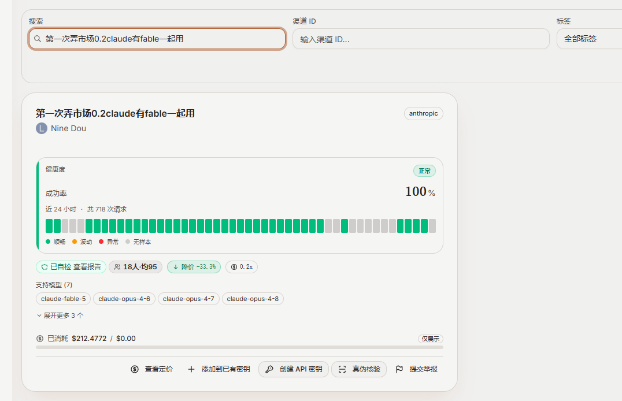Click the $212.4772 consumed amount
Viewport: 622px width, 401px height.
tap(89, 339)
